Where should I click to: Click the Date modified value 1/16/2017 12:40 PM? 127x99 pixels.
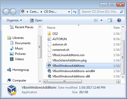92,88
